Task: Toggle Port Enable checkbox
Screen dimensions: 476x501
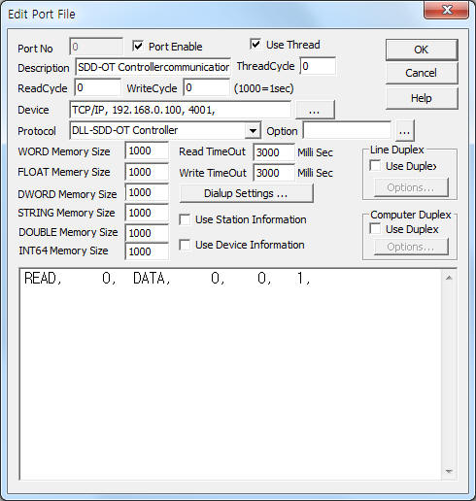Action: (x=138, y=46)
